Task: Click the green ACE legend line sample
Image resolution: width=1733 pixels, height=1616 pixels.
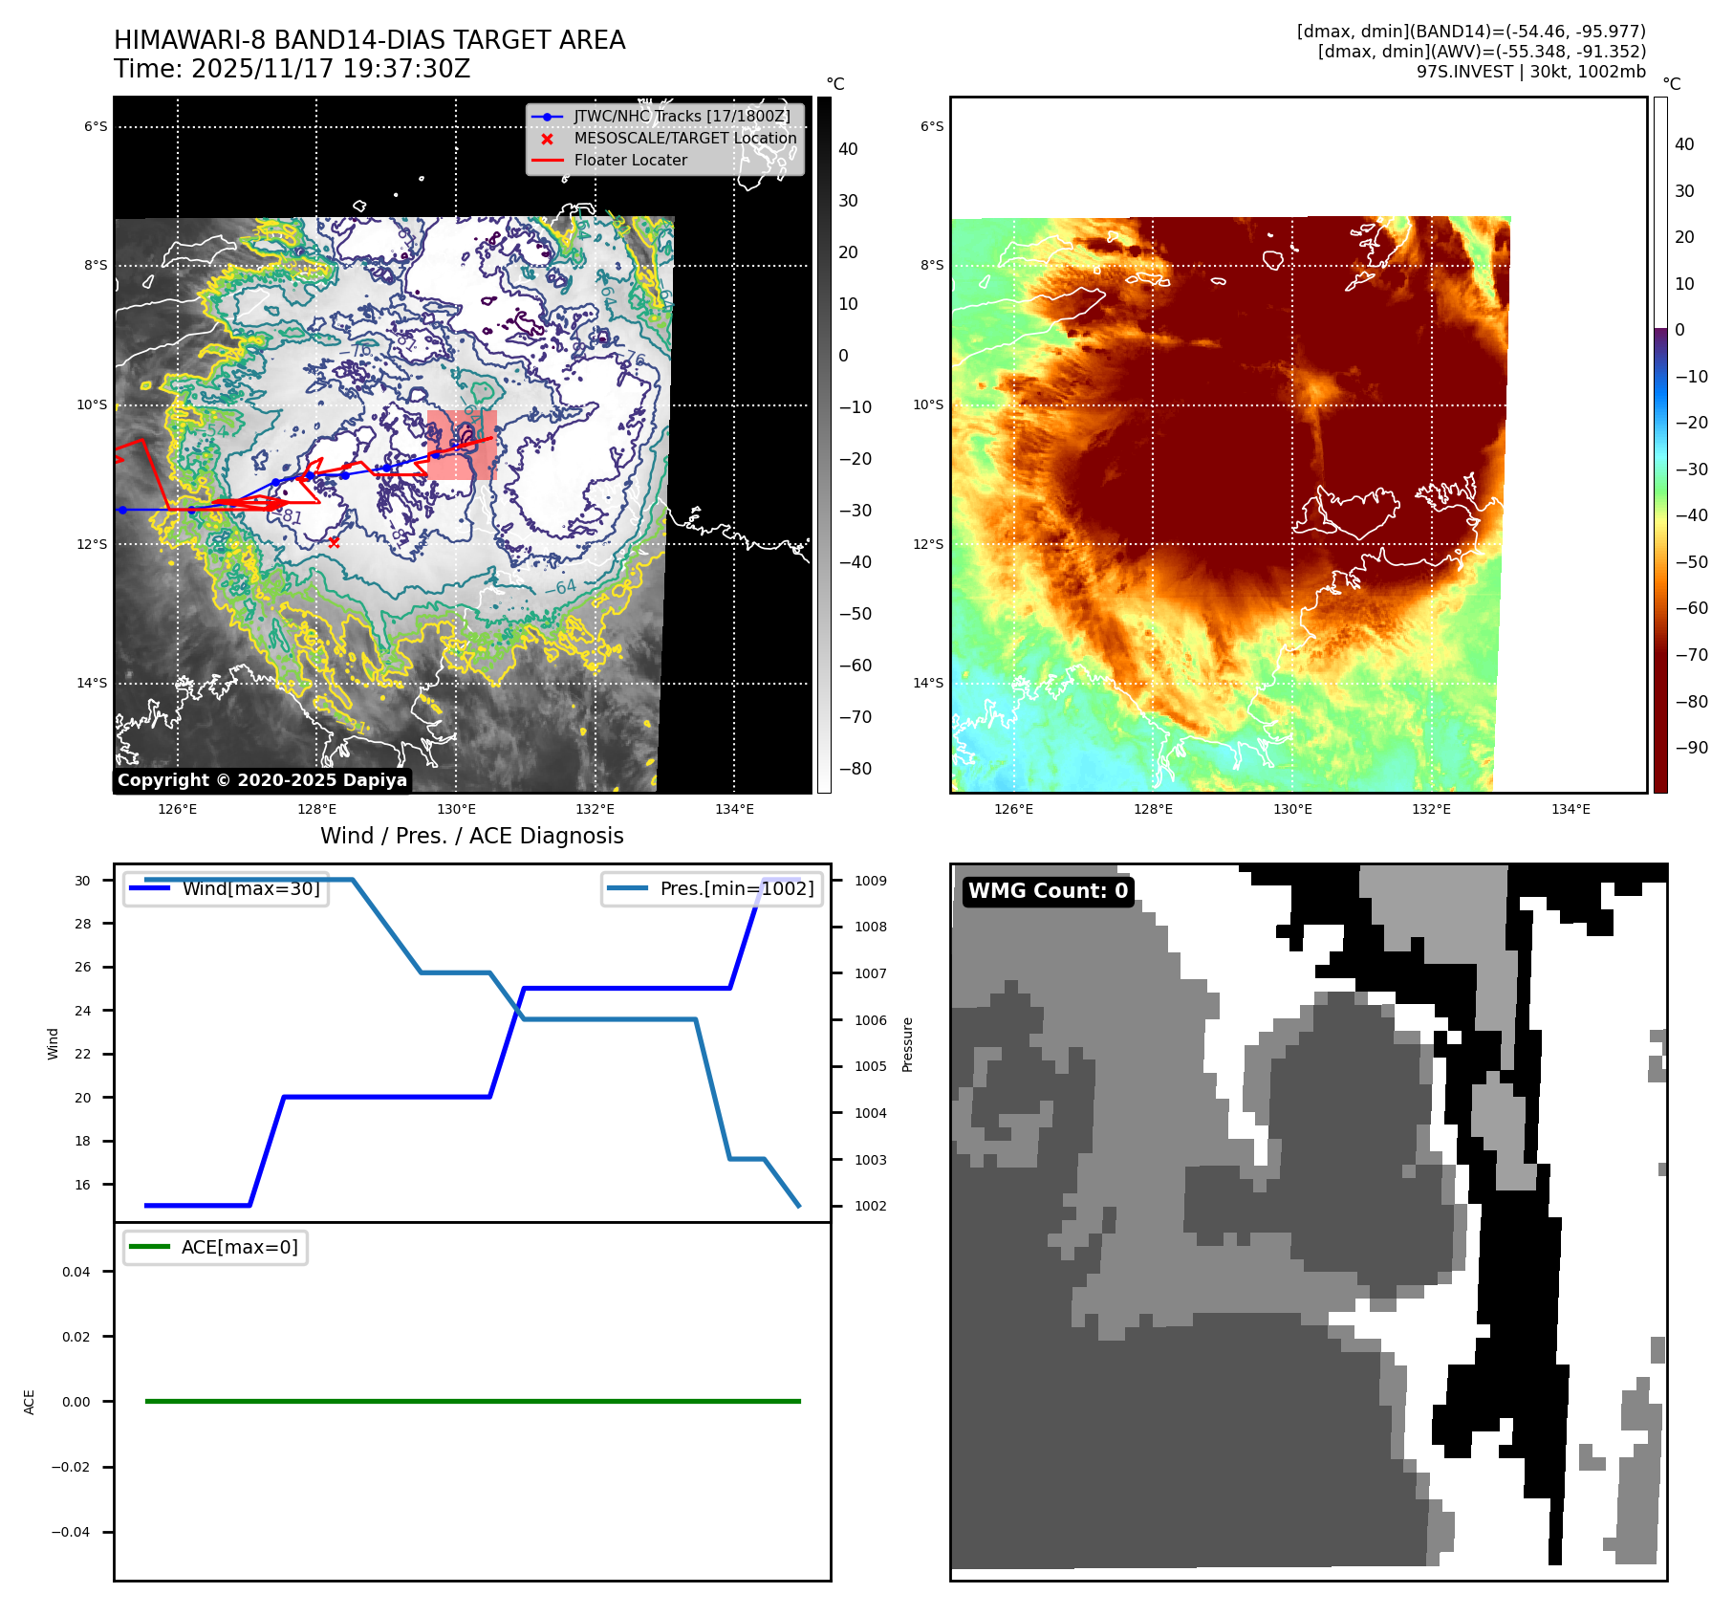Action: [149, 1247]
